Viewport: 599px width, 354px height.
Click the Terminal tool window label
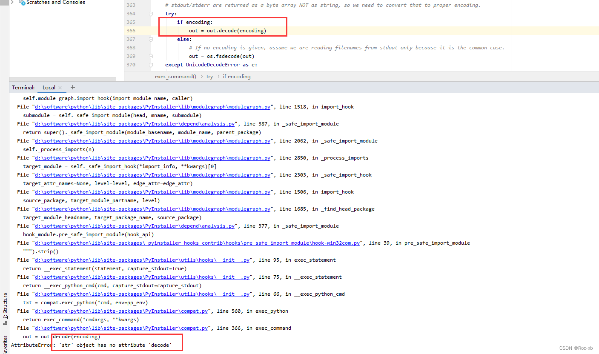23,87
